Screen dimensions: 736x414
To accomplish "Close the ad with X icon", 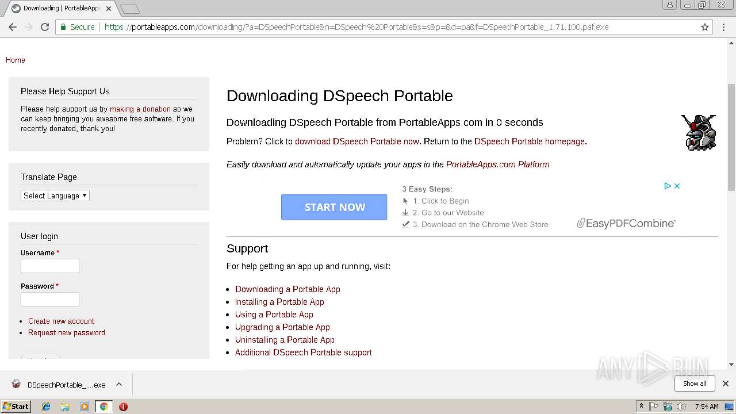I will pos(677,186).
